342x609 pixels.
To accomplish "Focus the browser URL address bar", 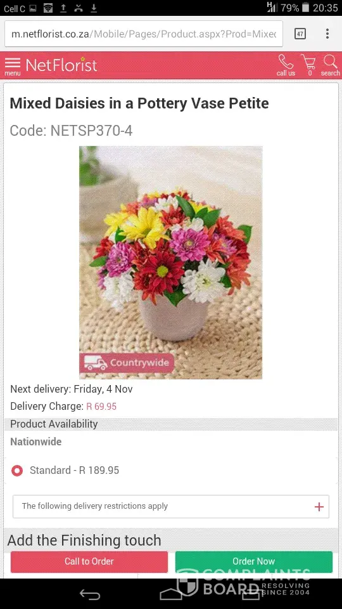I will (x=144, y=34).
